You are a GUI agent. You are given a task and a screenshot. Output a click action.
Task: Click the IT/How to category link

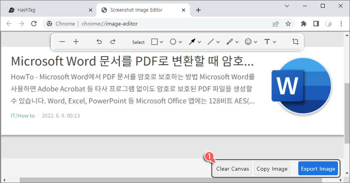(23, 116)
